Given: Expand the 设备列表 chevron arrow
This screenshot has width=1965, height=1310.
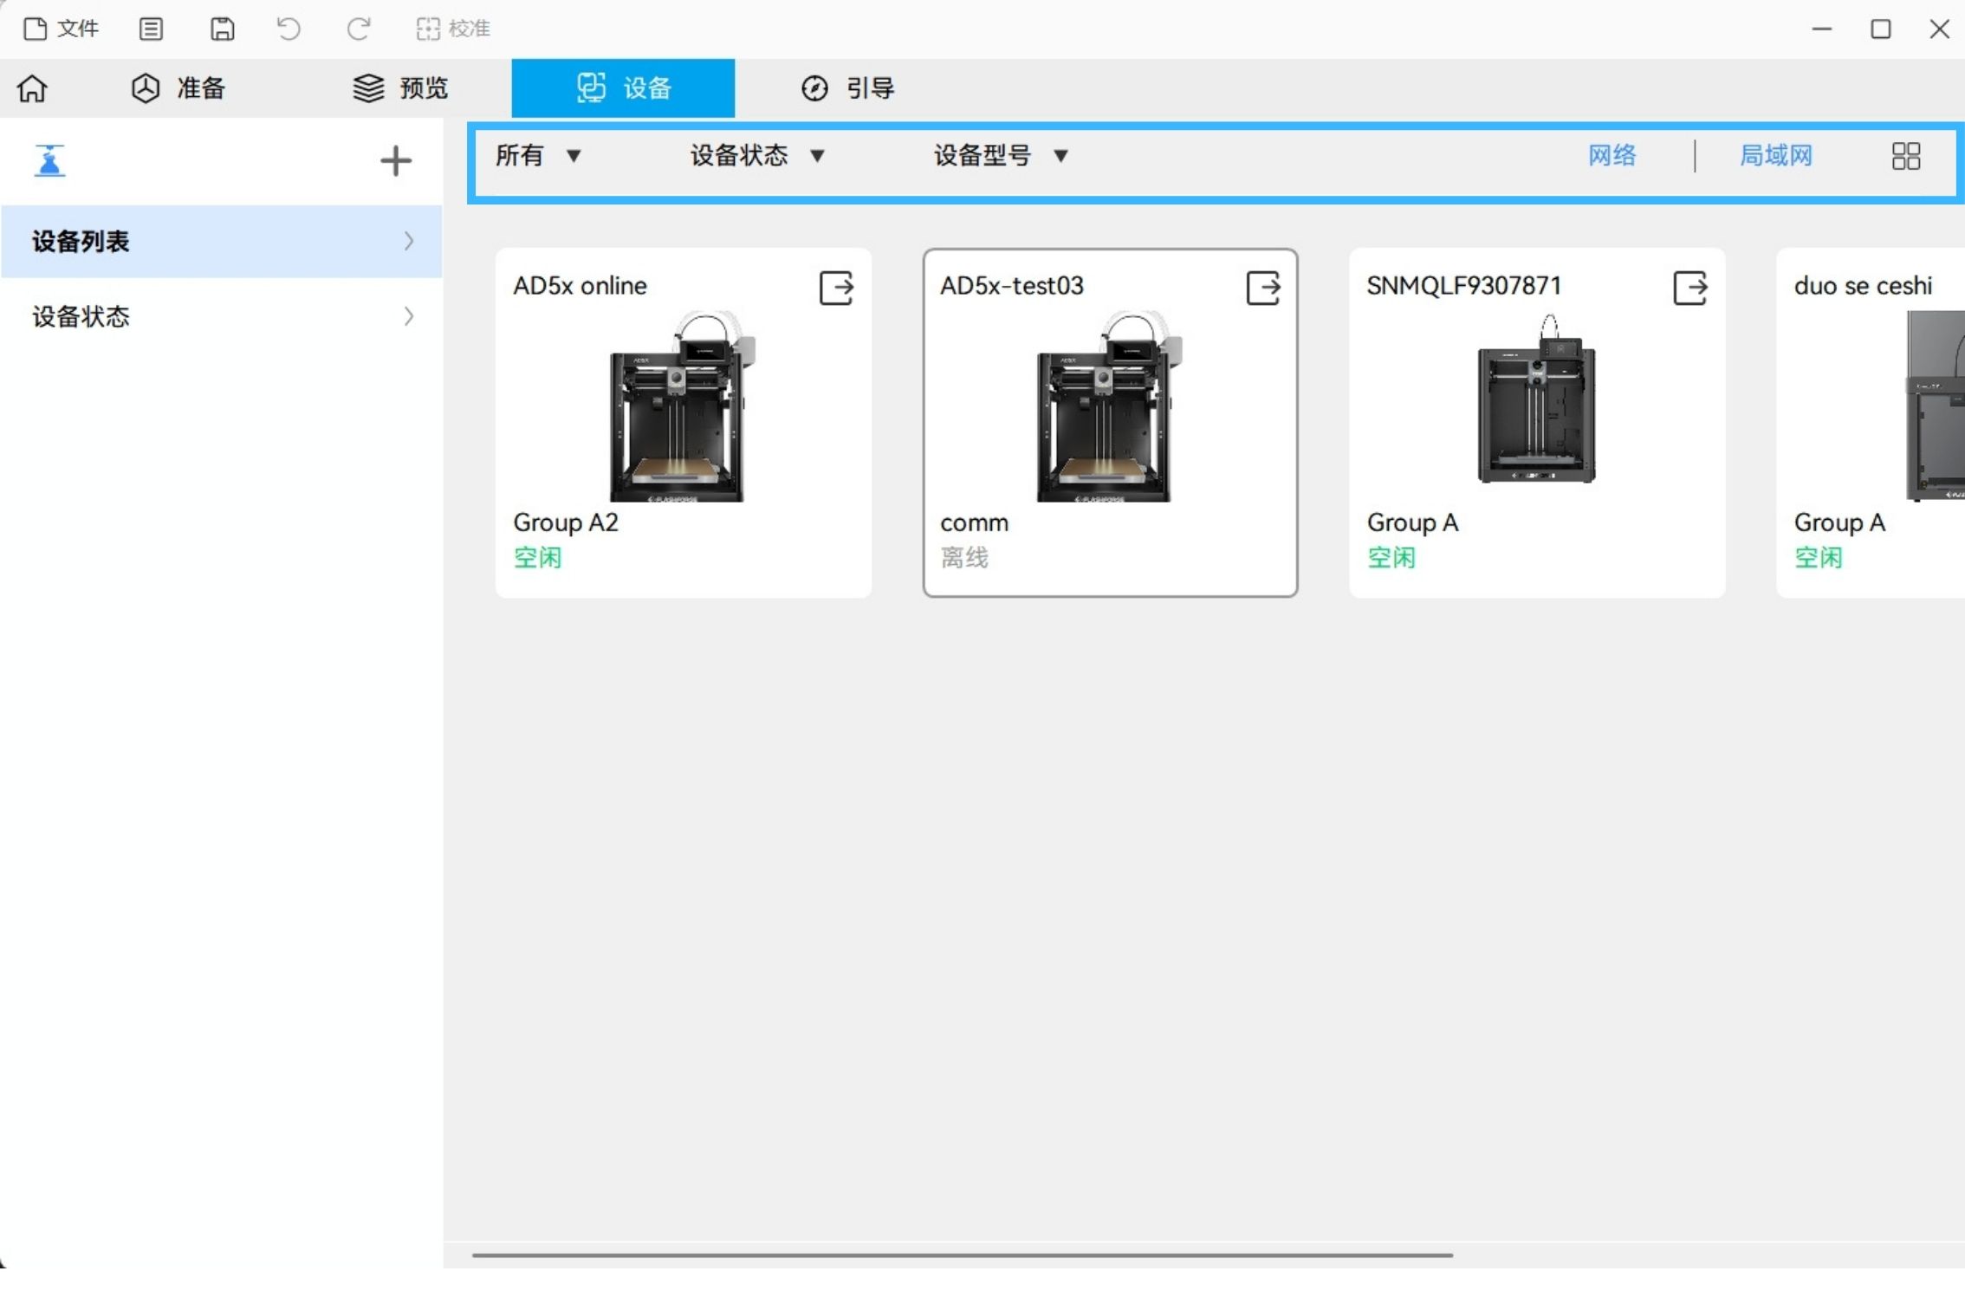Looking at the screenshot, I should (409, 242).
